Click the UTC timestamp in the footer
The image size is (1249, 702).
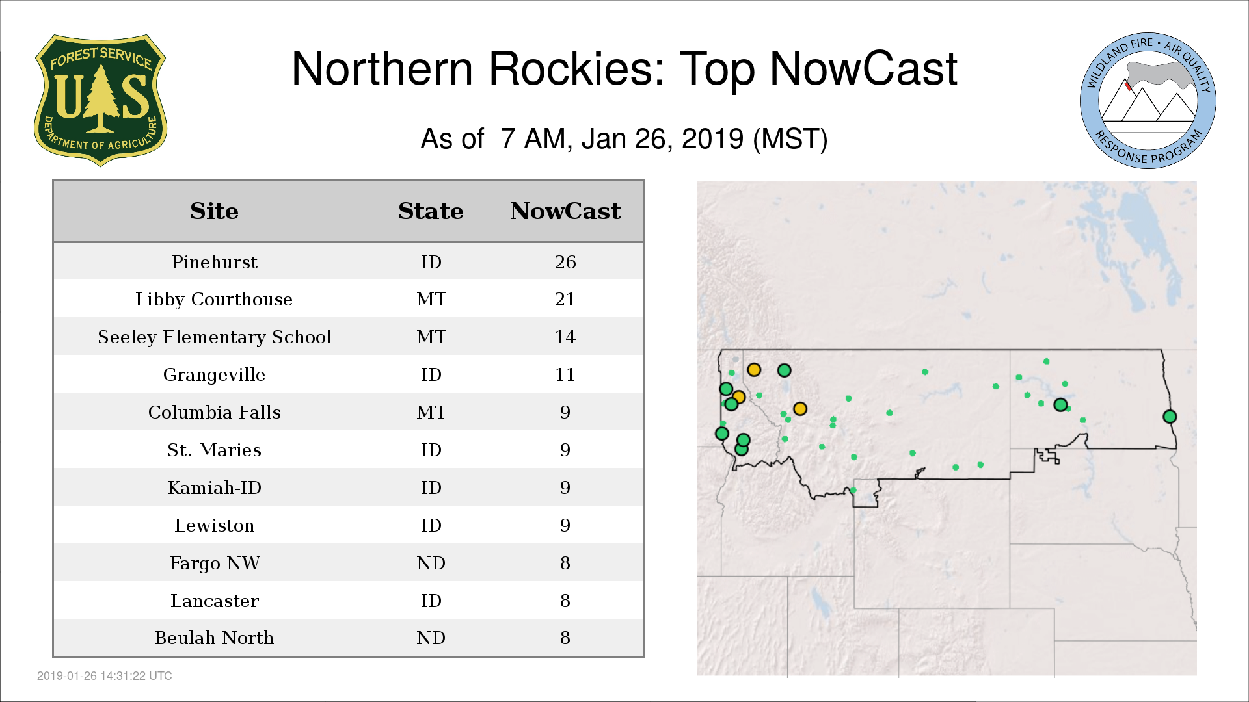(x=105, y=676)
